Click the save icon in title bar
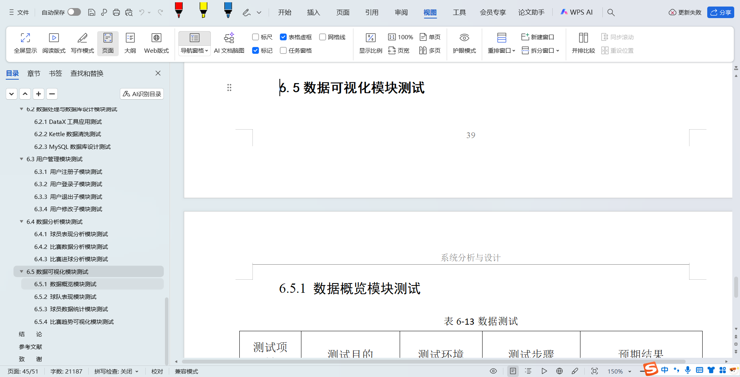Viewport: 740px width, 377px height. pos(91,12)
